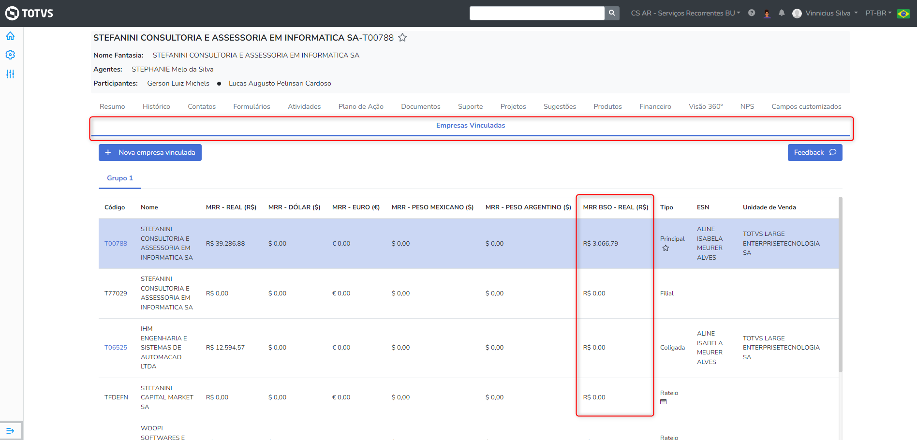Click the R$ 39.286,88 MRR value
This screenshot has width=917, height=440.
pos(225,243)
